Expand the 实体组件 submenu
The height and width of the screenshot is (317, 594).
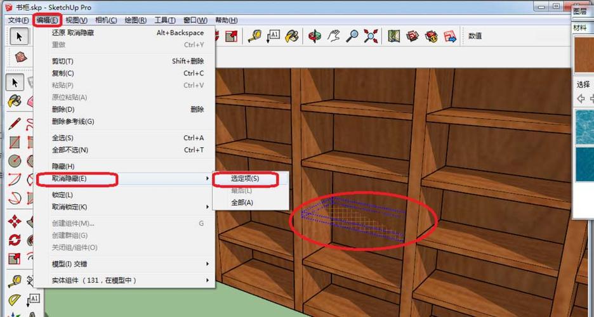click(x=124, y=280)
